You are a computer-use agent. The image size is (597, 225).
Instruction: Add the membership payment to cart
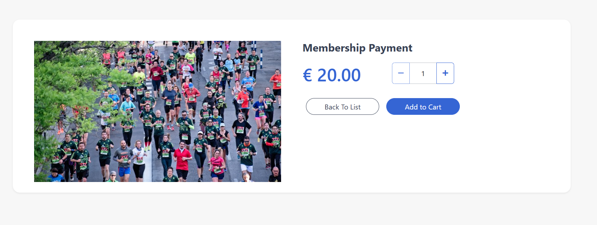pyautogui.click(x=423, y=107)
